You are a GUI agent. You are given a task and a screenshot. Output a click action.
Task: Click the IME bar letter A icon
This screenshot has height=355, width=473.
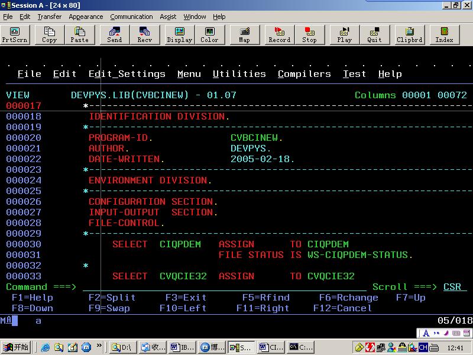[x=426, y=333]
